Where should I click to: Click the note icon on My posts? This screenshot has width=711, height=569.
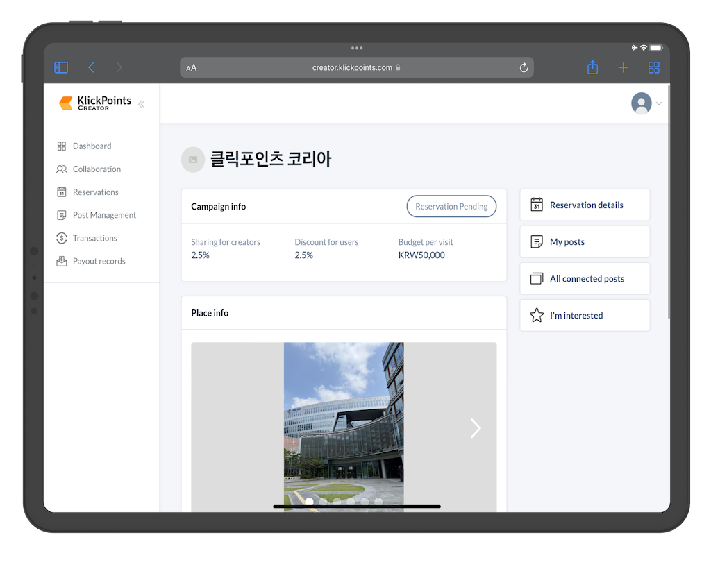click(537, 242)
